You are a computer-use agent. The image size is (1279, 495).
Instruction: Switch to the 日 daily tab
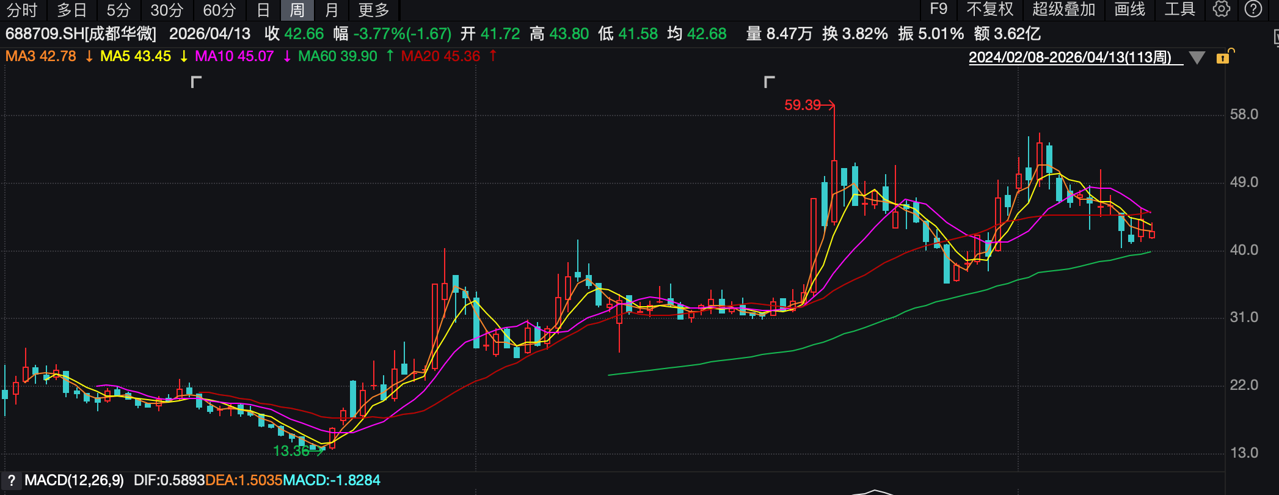(263, 10)
